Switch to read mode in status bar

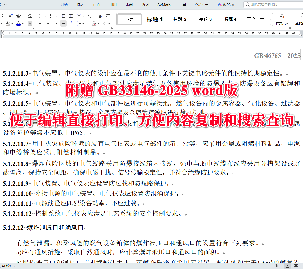(277, 266)
